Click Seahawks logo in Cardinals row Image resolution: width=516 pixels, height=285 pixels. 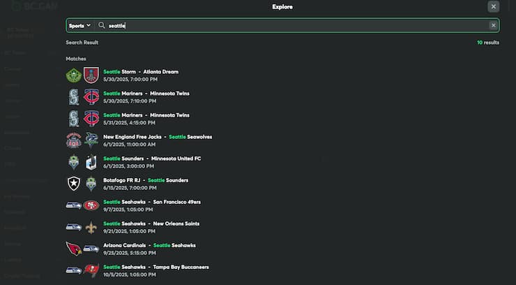tap(91, 249)
